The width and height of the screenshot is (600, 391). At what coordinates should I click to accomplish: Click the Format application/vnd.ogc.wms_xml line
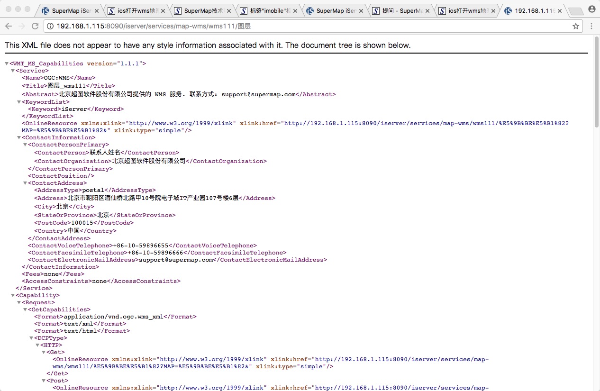pos(115,317)
